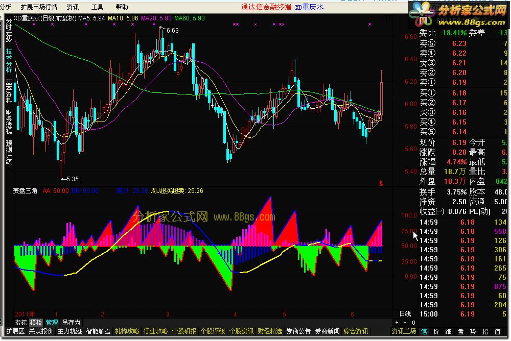Click the 换手 3.75% value

point(456,192)
